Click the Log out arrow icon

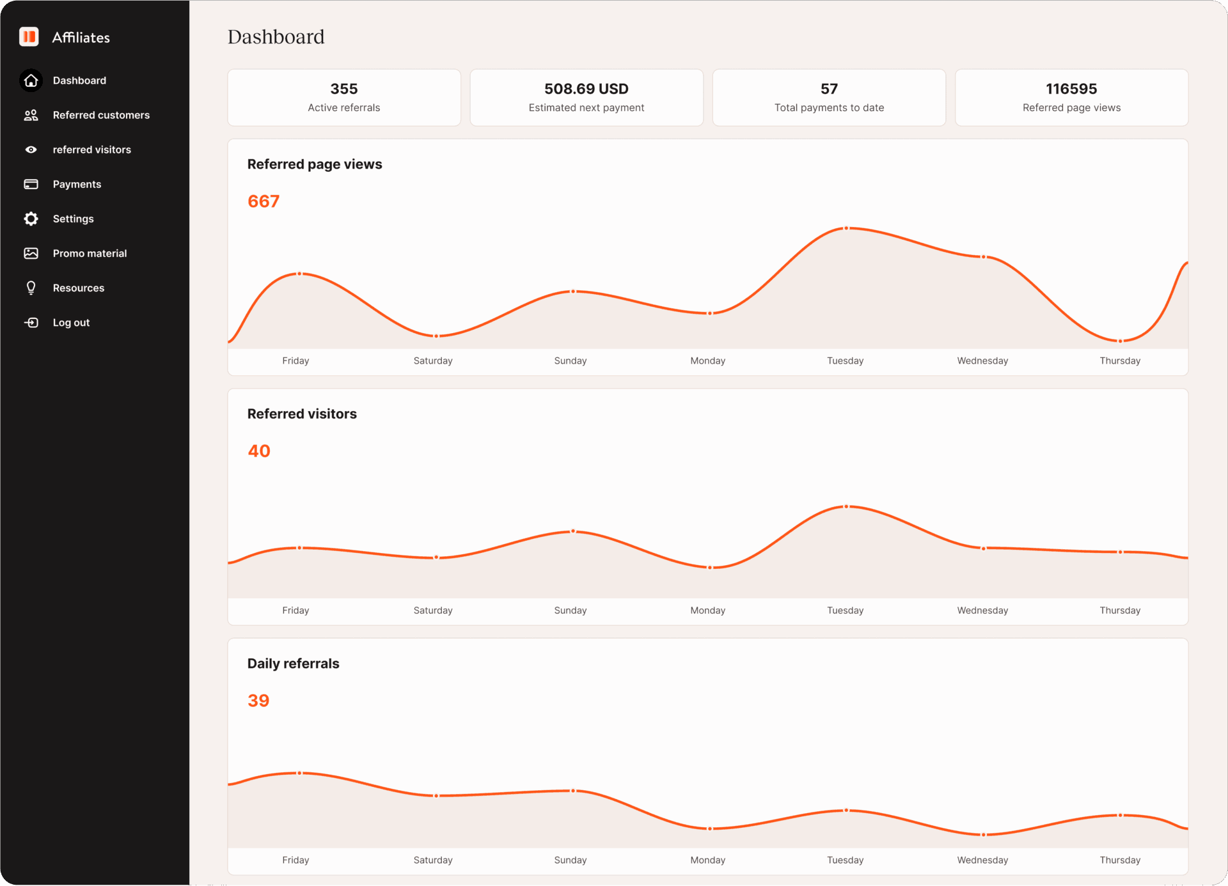point(31,322)
